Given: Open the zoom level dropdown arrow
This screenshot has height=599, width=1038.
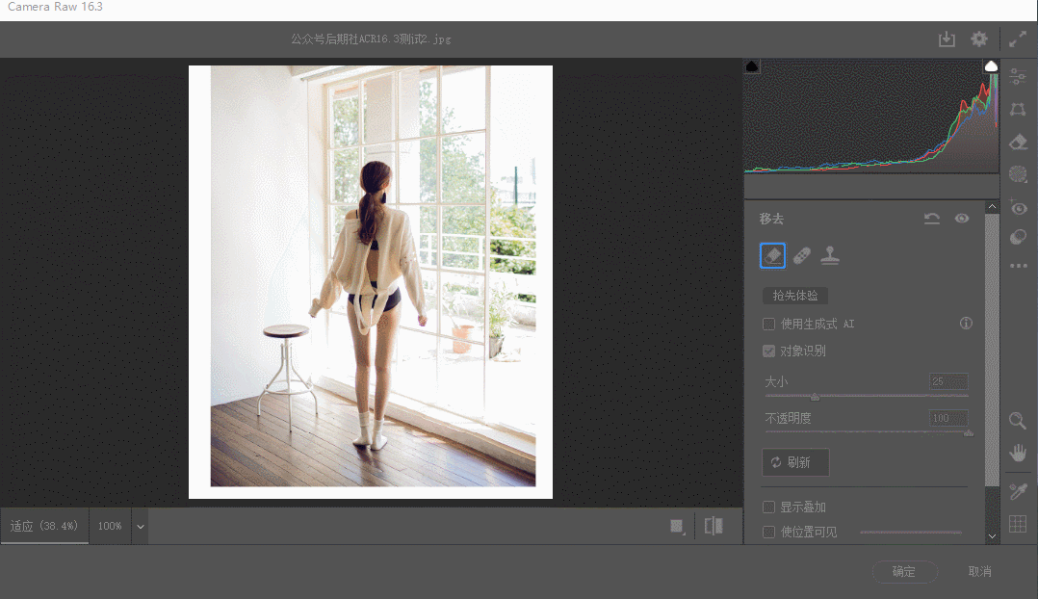Looking at the screenshot, I should pyautogui.click(x=140, y=527).
